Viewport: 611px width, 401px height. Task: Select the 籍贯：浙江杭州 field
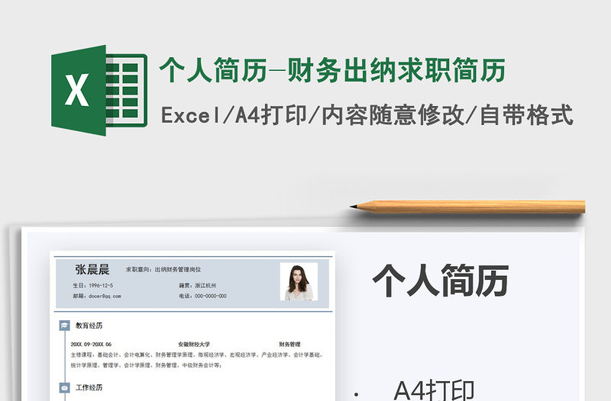(198, 285)
